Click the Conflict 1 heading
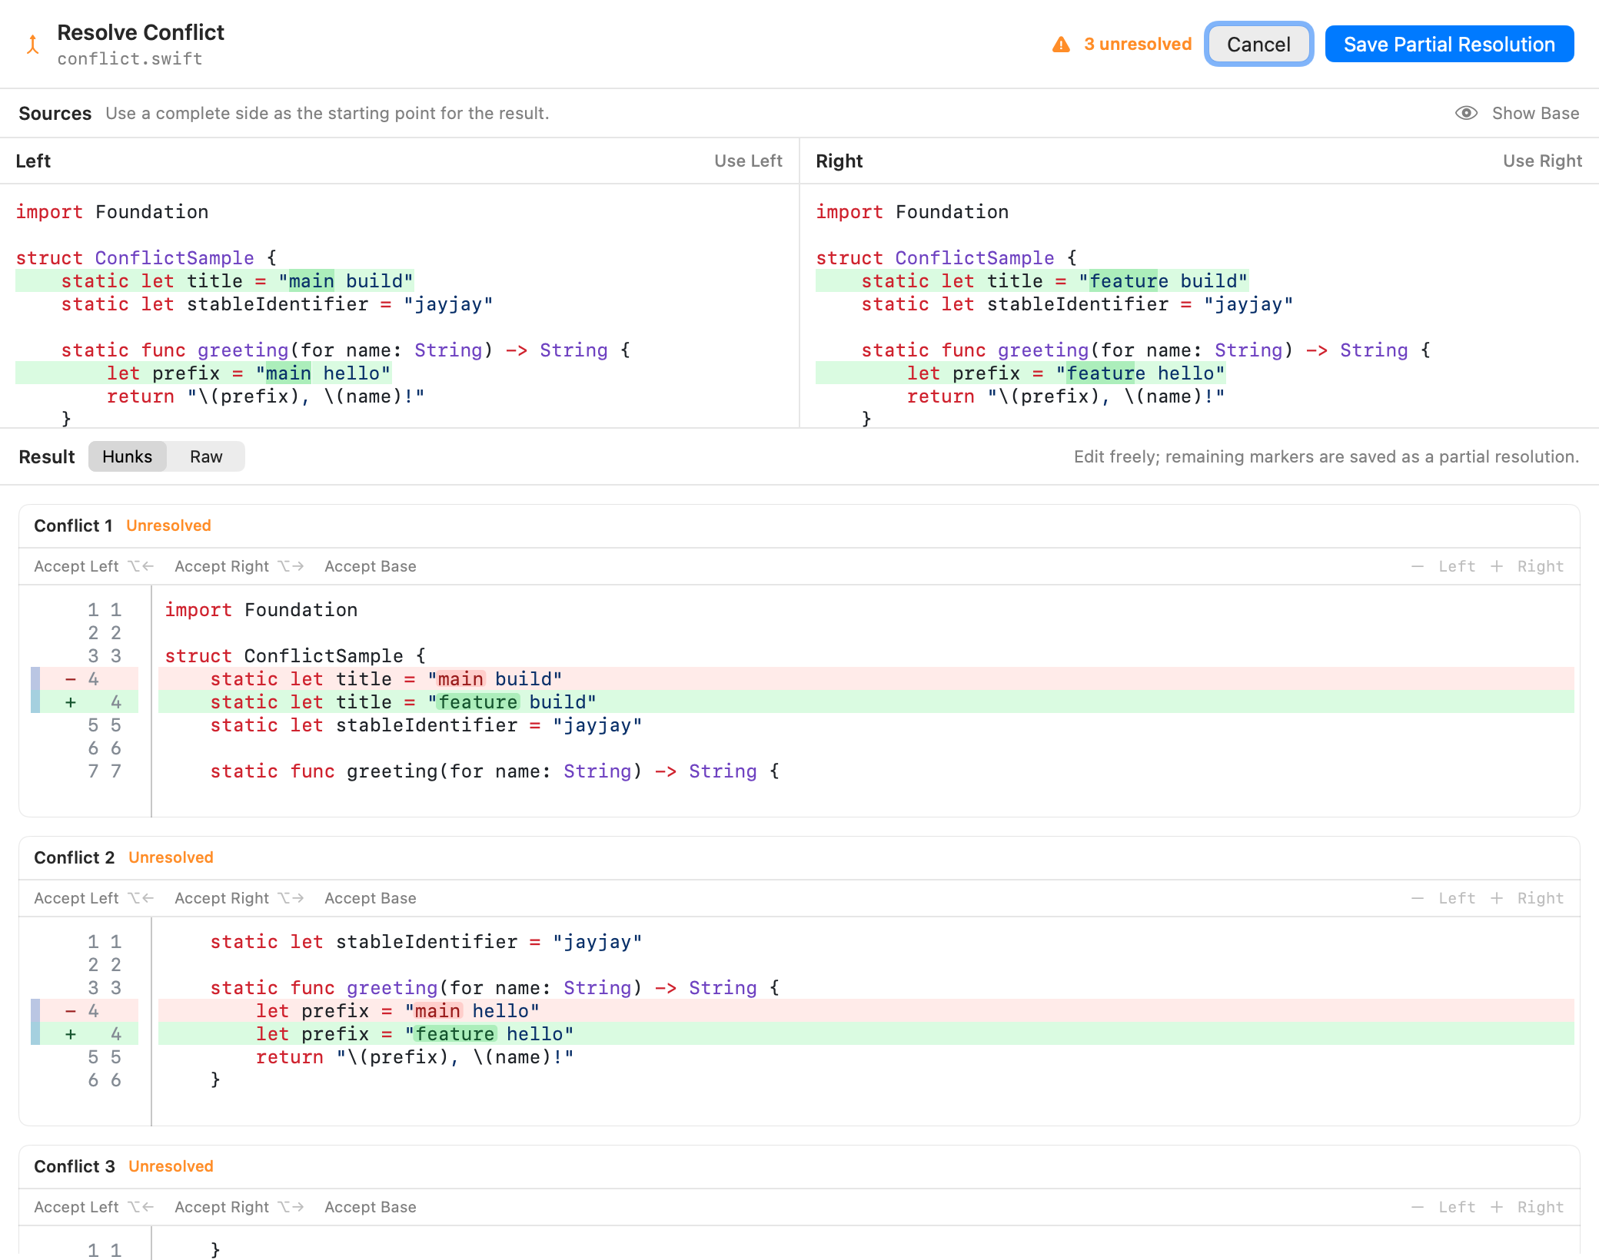1599x1260 pixels. [73, 526]
